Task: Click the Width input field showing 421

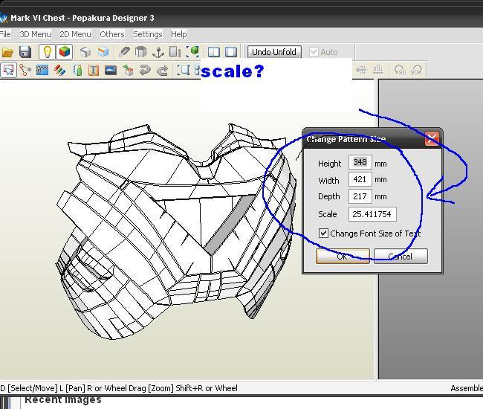Action: click(360, 179)
